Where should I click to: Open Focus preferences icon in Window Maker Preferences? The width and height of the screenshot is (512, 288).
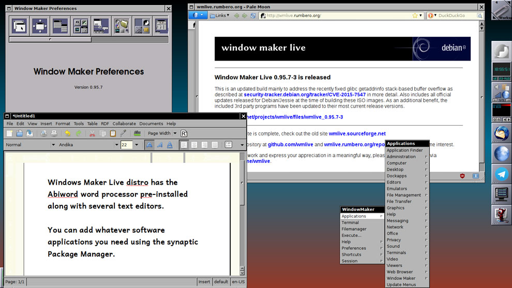coord(19,26)
